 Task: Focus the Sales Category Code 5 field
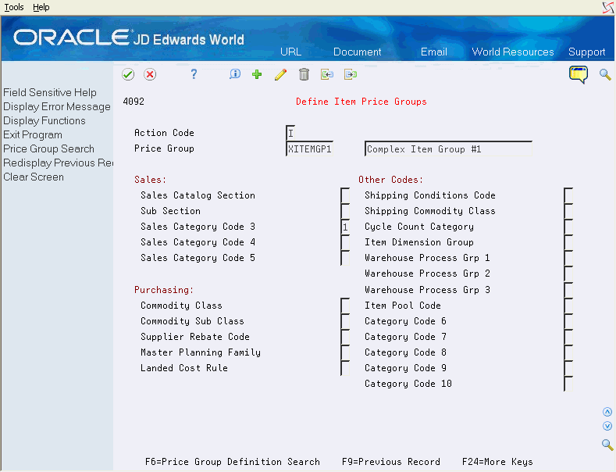click(x=345, y=258)
